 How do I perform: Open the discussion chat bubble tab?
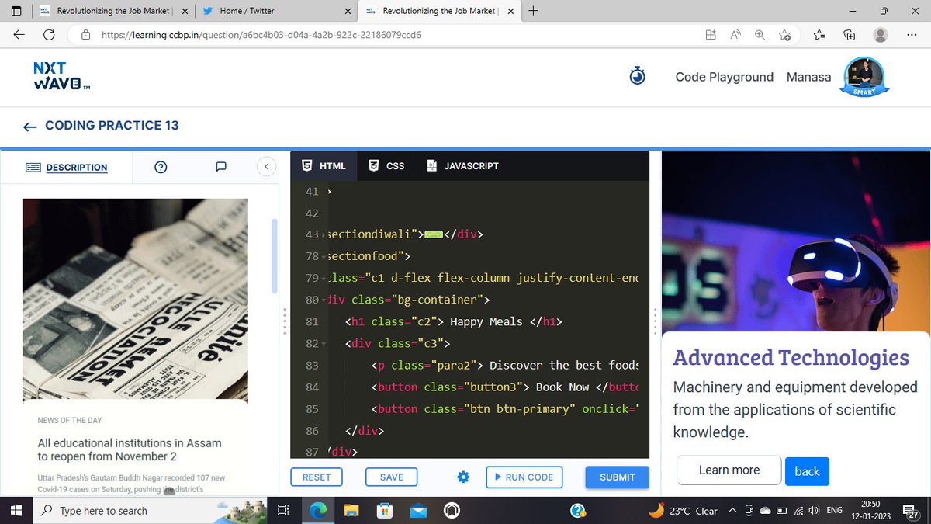click(220, 167)
